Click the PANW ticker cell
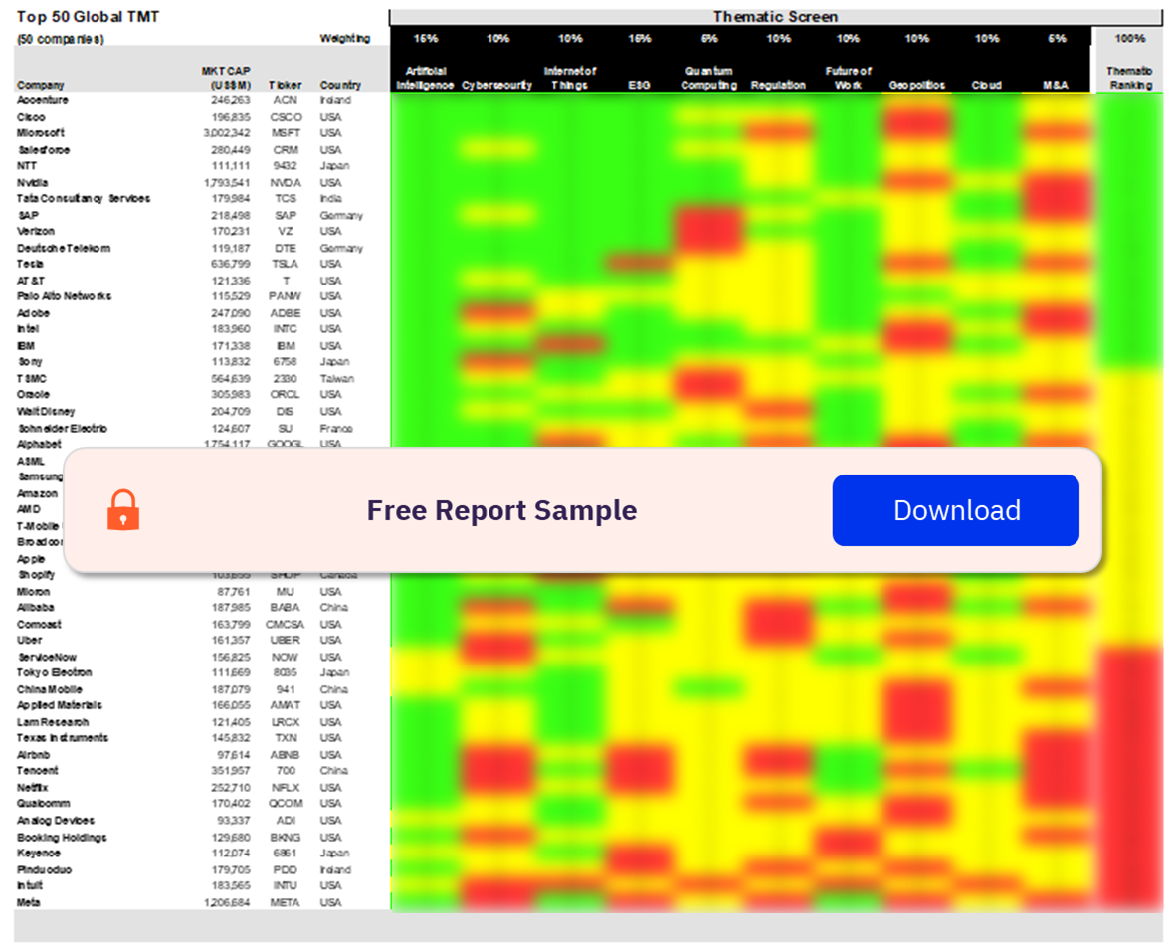 pyautogui.click(x=286, y=296)
